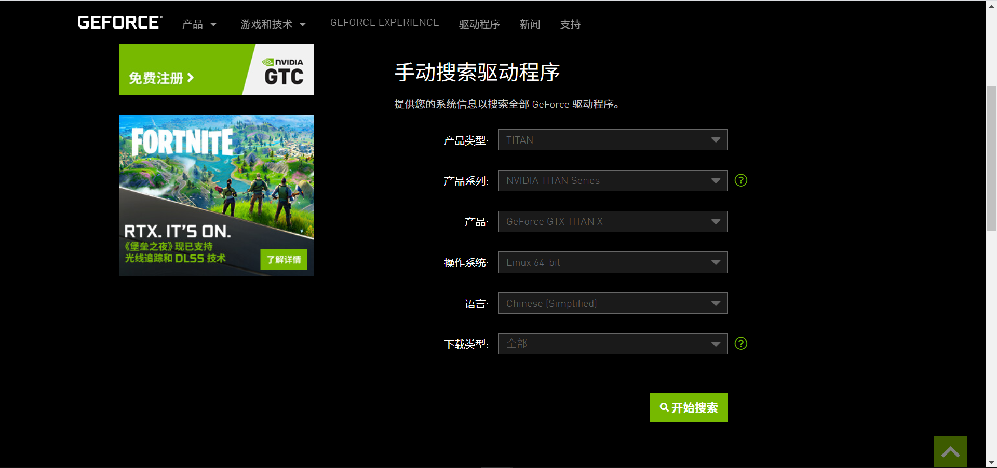The width and height of the screenshot is (997, 468).
Task: Expand the 下载类型 全部 dropdown
Action: coord(613,344)
